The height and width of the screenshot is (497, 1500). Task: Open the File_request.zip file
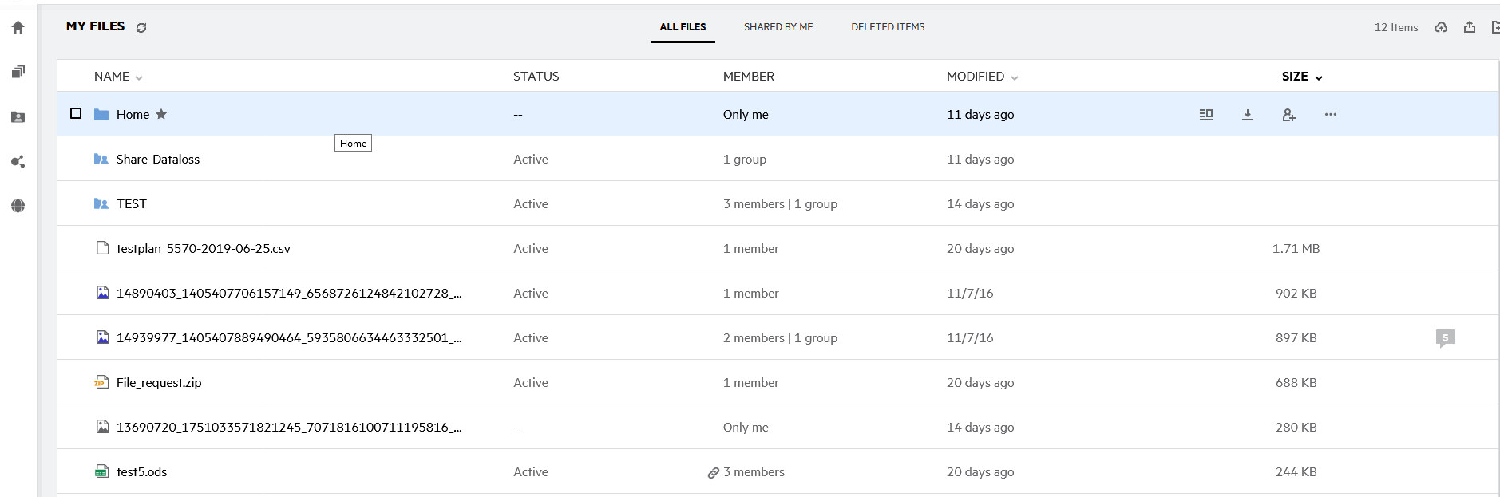coord(159,383)
